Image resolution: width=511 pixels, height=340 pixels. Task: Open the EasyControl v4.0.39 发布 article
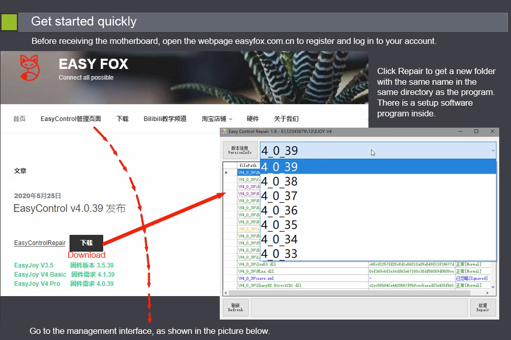69,209
